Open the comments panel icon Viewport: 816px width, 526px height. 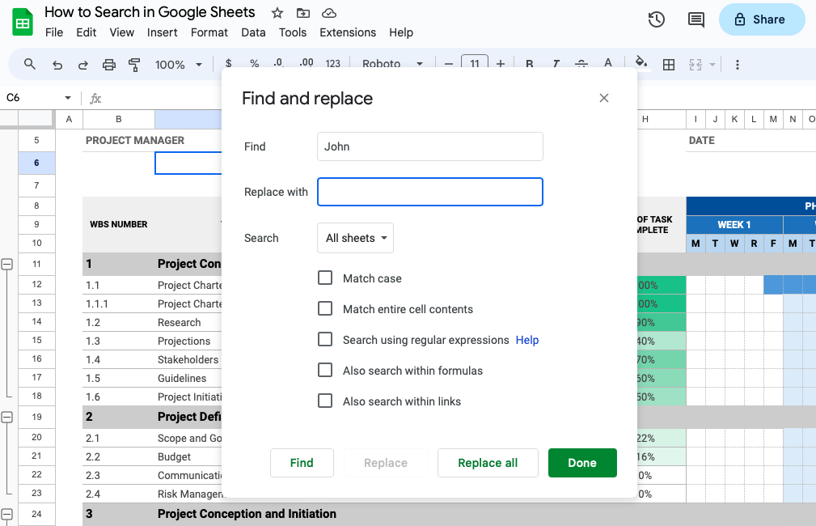click(x=696, y=19)
